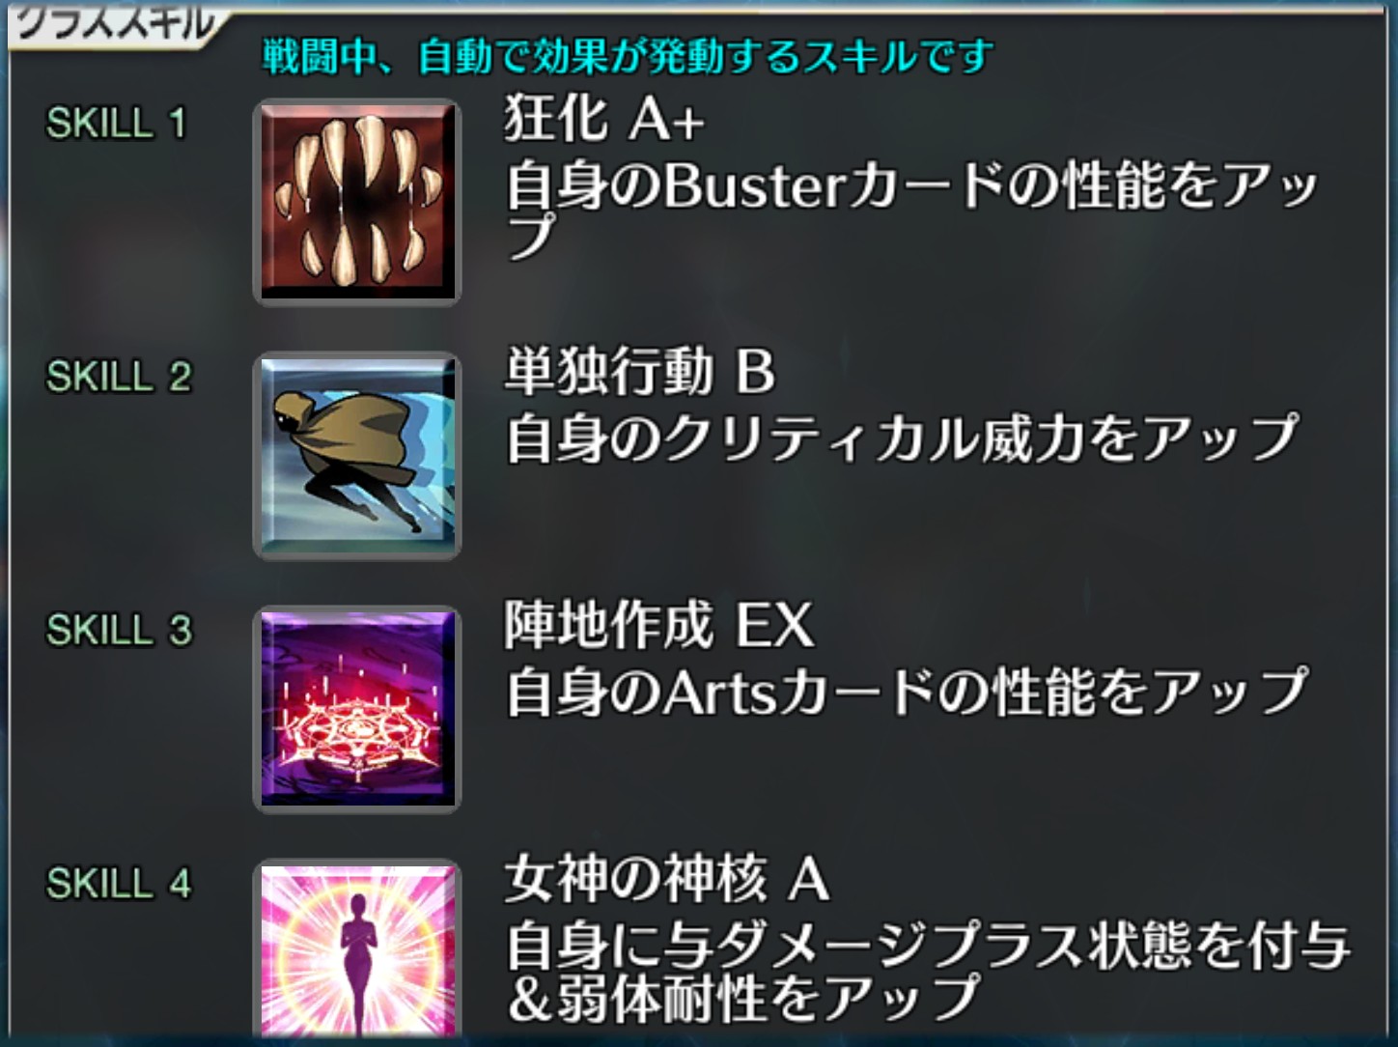This screenshot has height=1047, width=1398.
Task: Click the trailing プ of the Buster description
Action: pyautogui.click(x=532, y=237)
